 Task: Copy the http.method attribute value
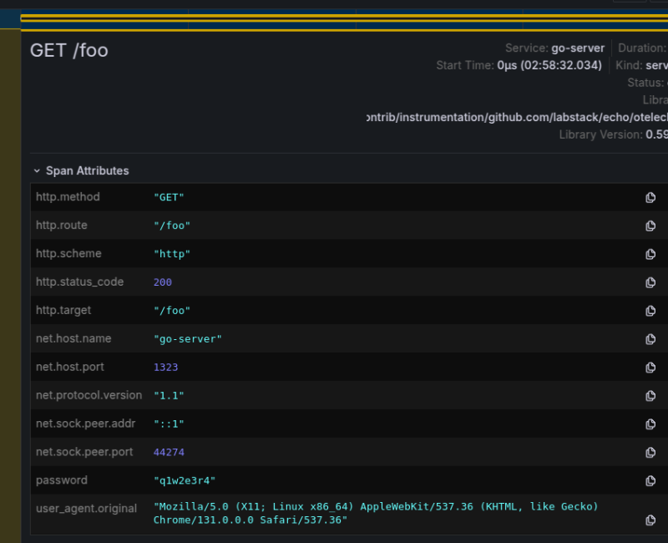650,198
